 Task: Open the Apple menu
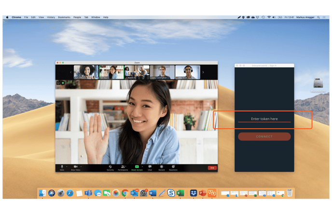tap(7, 17)
